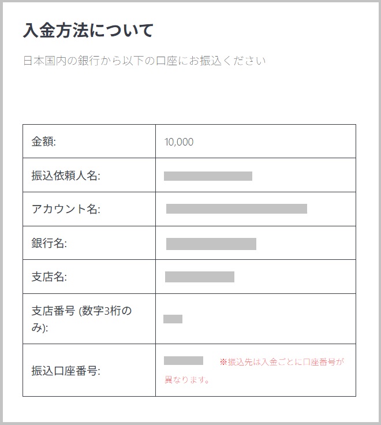Viewport: 381px width, 425px height.
Task: Select the 銀行名 label
Action: tap(49, 244)
